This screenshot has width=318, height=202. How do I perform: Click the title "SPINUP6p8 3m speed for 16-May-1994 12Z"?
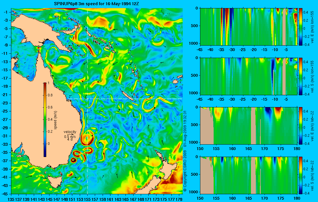pyautogui.click(x=96, y=3)
